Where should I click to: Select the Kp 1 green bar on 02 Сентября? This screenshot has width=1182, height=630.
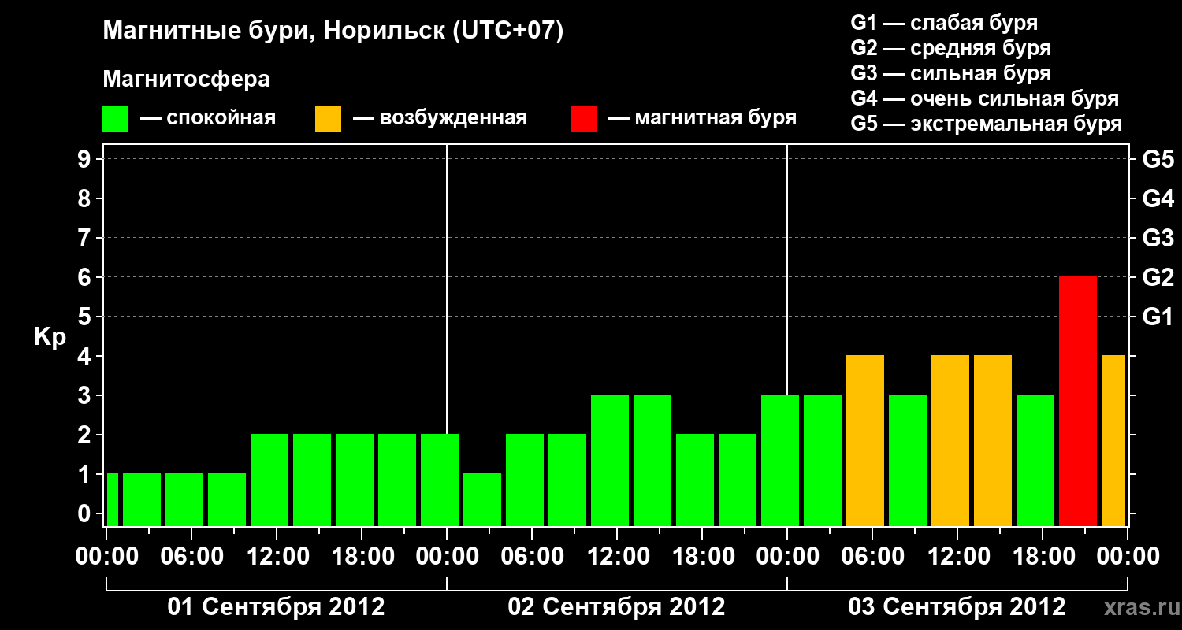coord(482,499)
